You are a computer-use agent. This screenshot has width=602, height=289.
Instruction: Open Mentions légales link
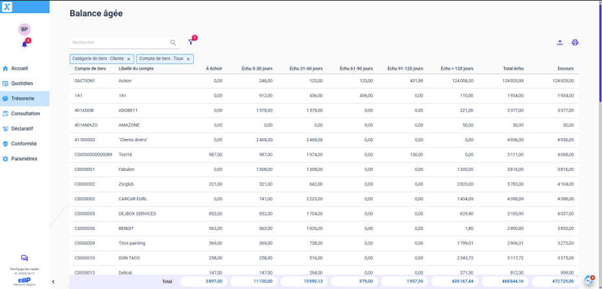point(25,284)
